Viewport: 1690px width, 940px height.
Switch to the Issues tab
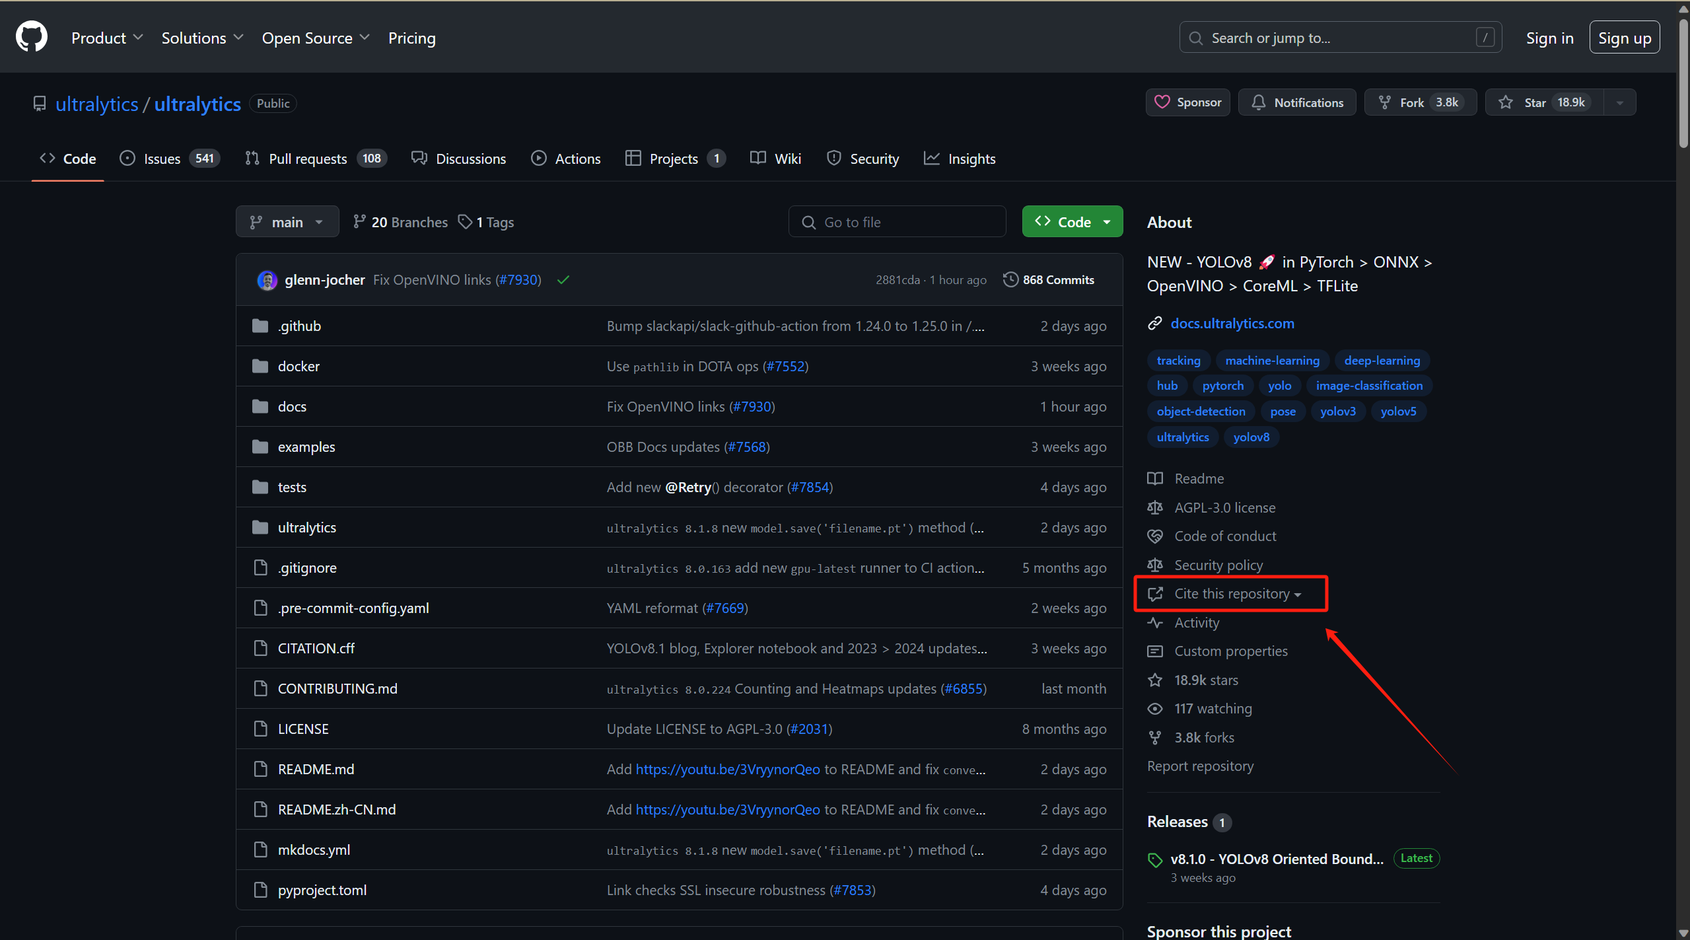pos(169,159)
